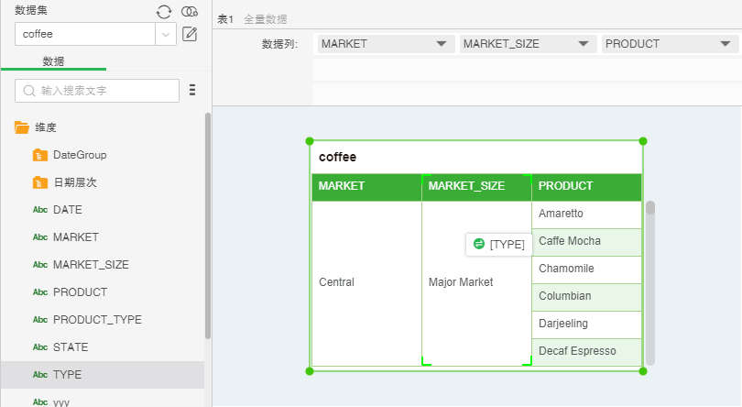This screenshot has width=742, height=407.
Task: Expand the MARKET data column dropdown
Action: click(x=442, y=44)
